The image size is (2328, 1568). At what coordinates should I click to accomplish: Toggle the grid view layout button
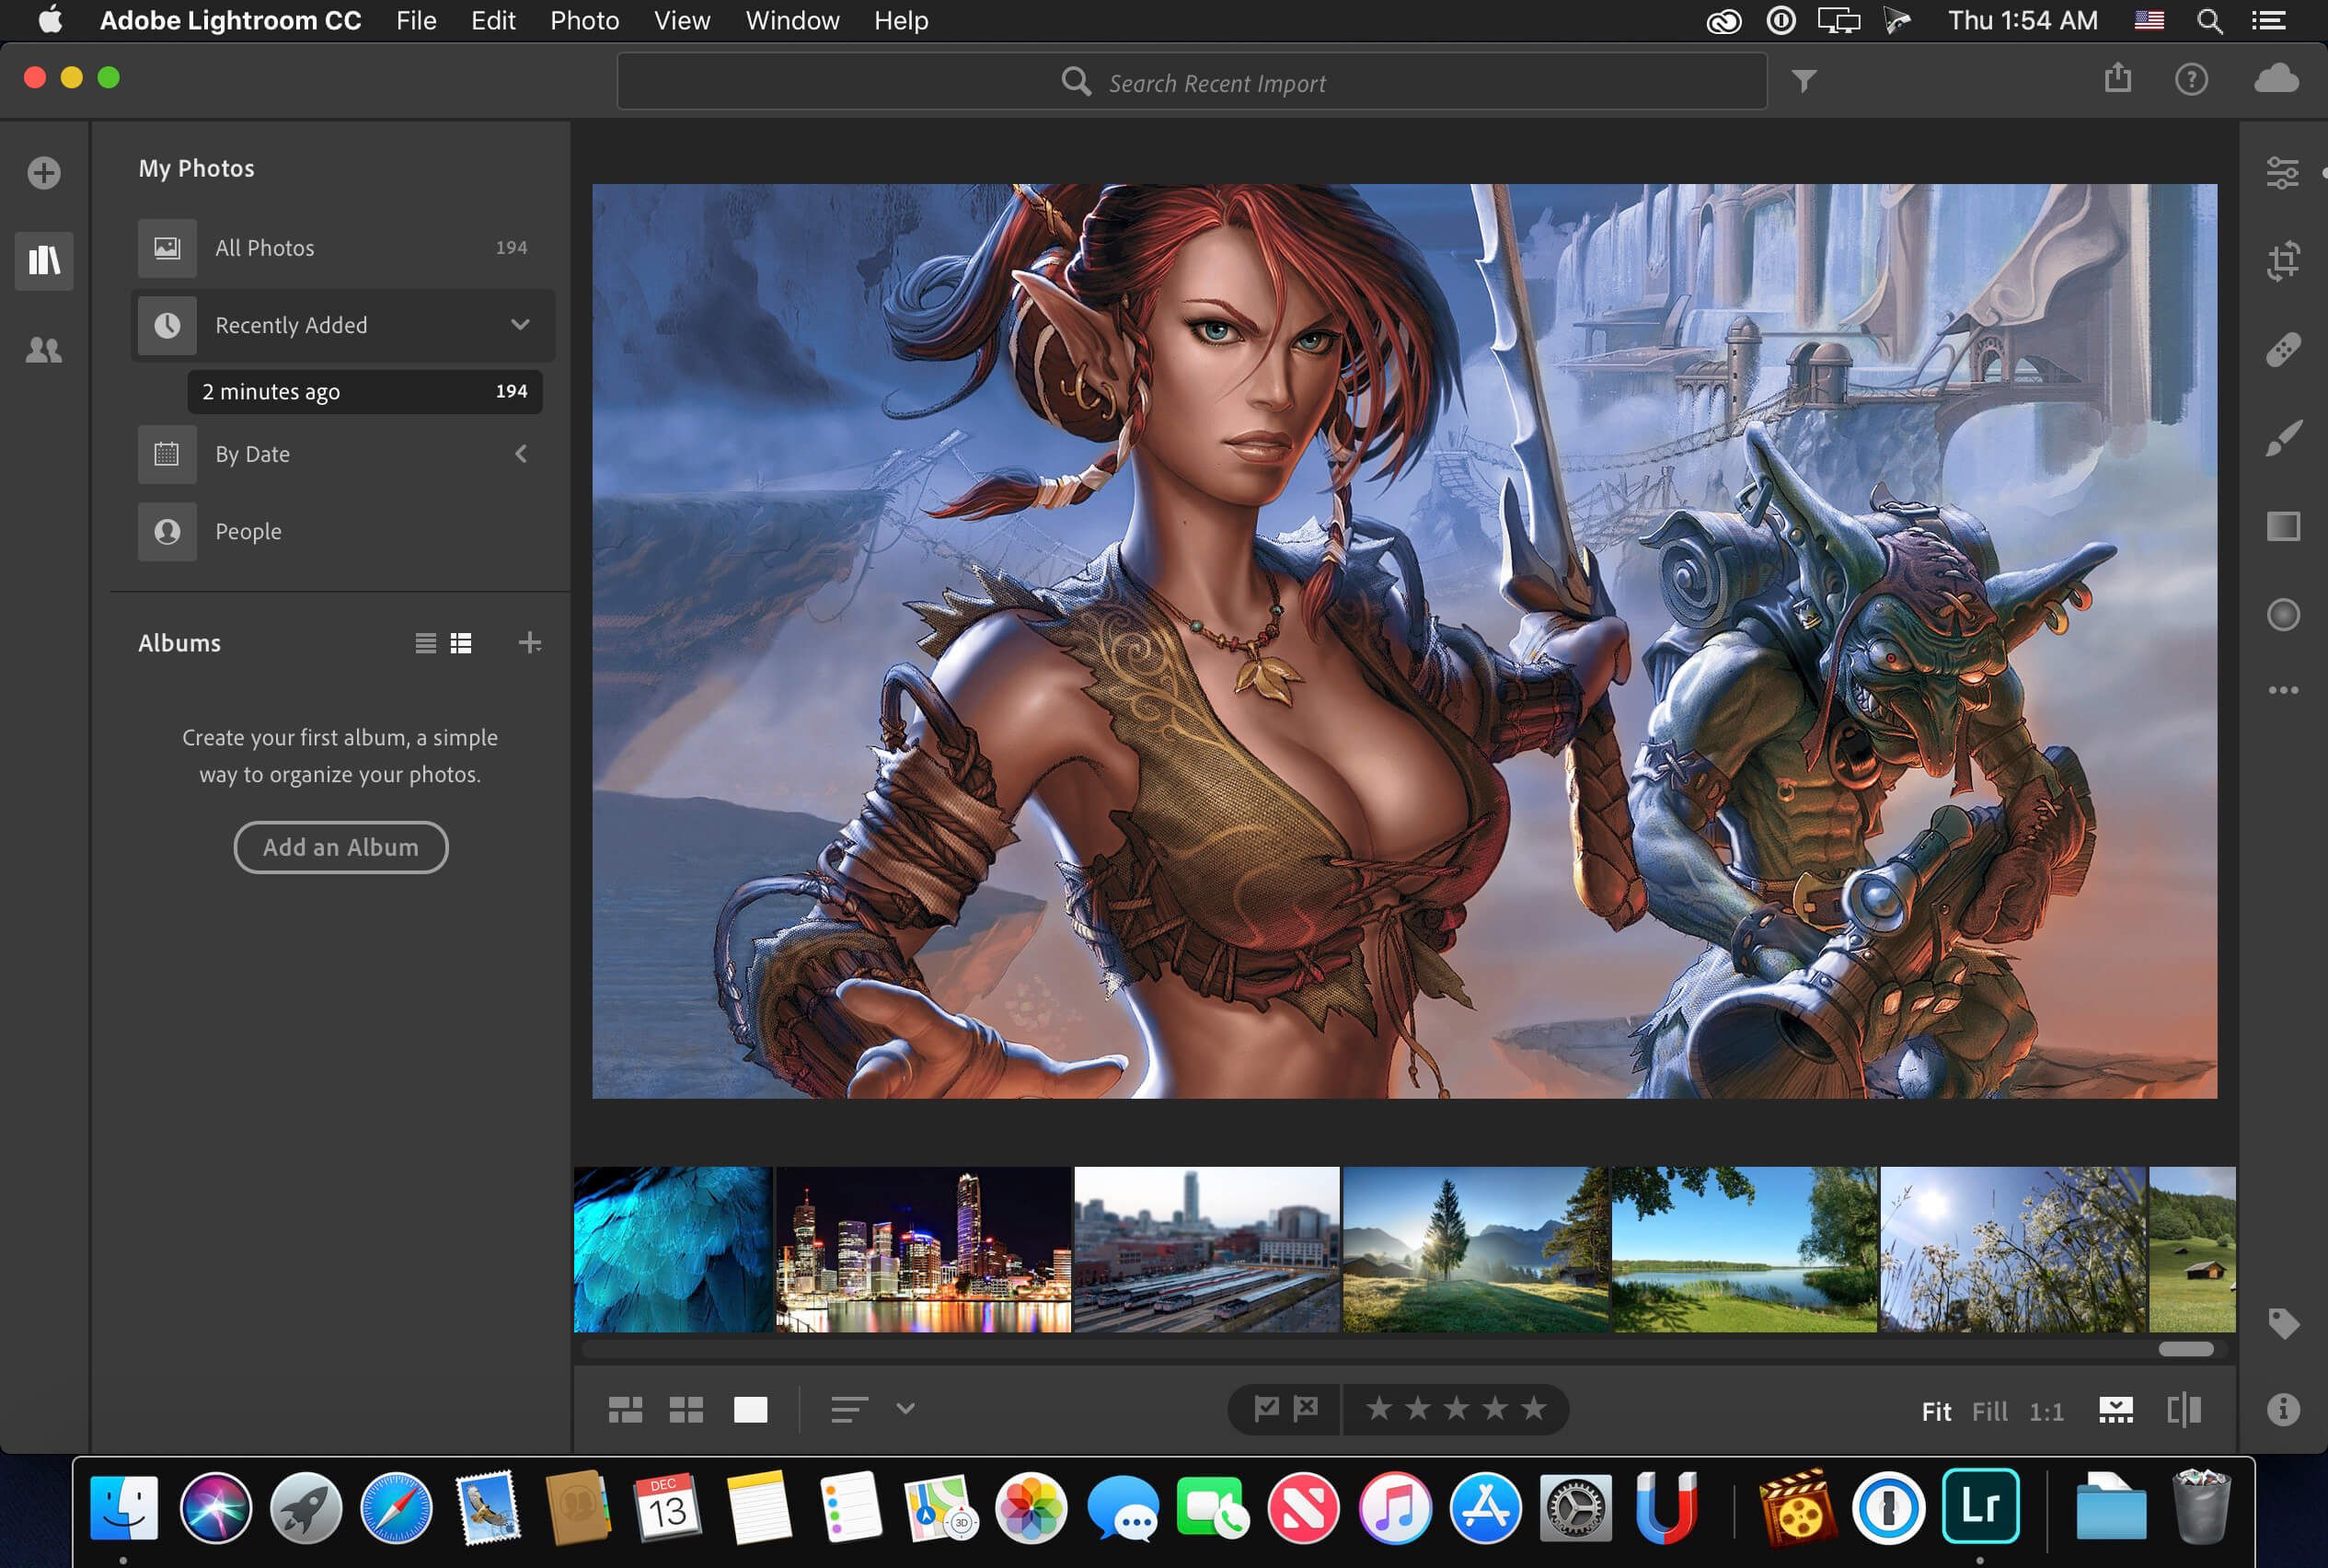(x=687, y=1409)
